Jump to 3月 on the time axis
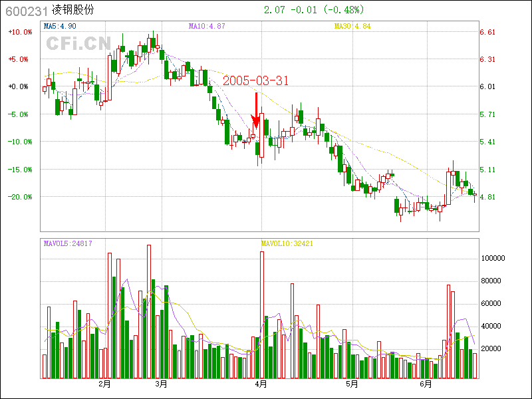This screenshot has width=532, height=399. tap(161, 384)
